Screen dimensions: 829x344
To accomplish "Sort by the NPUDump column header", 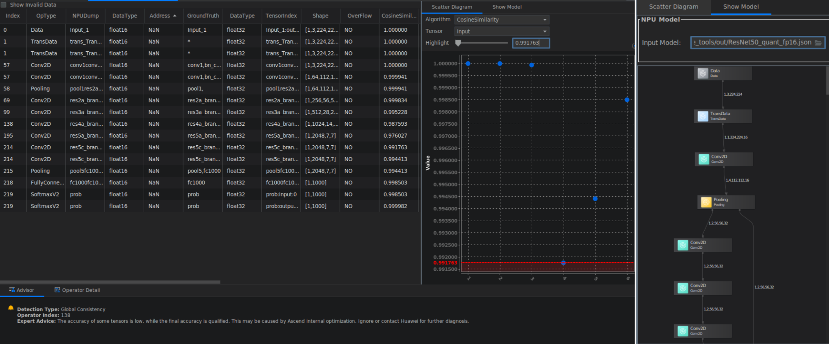I will point(86,16).
